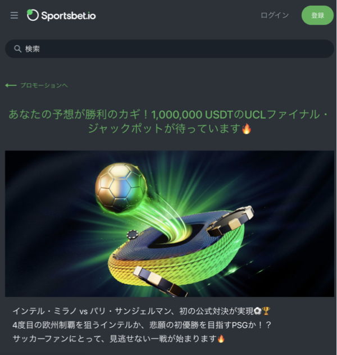Click the green back arrow icon
Screen dimensions: 337x355
11,85
